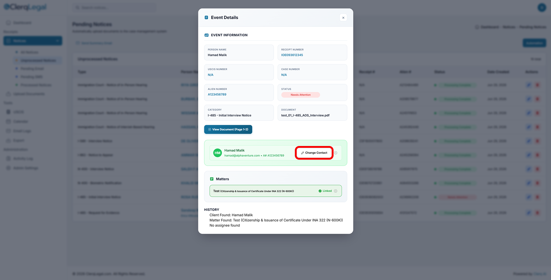Image resolution: width=551 pixels, height=280 pixels.
Task: Click history line Matter Found: Test
Action: [x=276, y=220]
